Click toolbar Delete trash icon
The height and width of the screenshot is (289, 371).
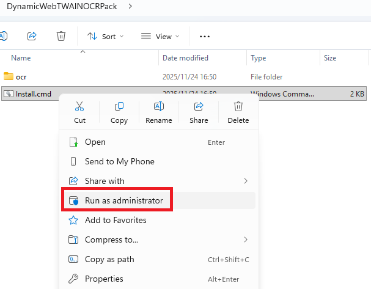(61, 36)
